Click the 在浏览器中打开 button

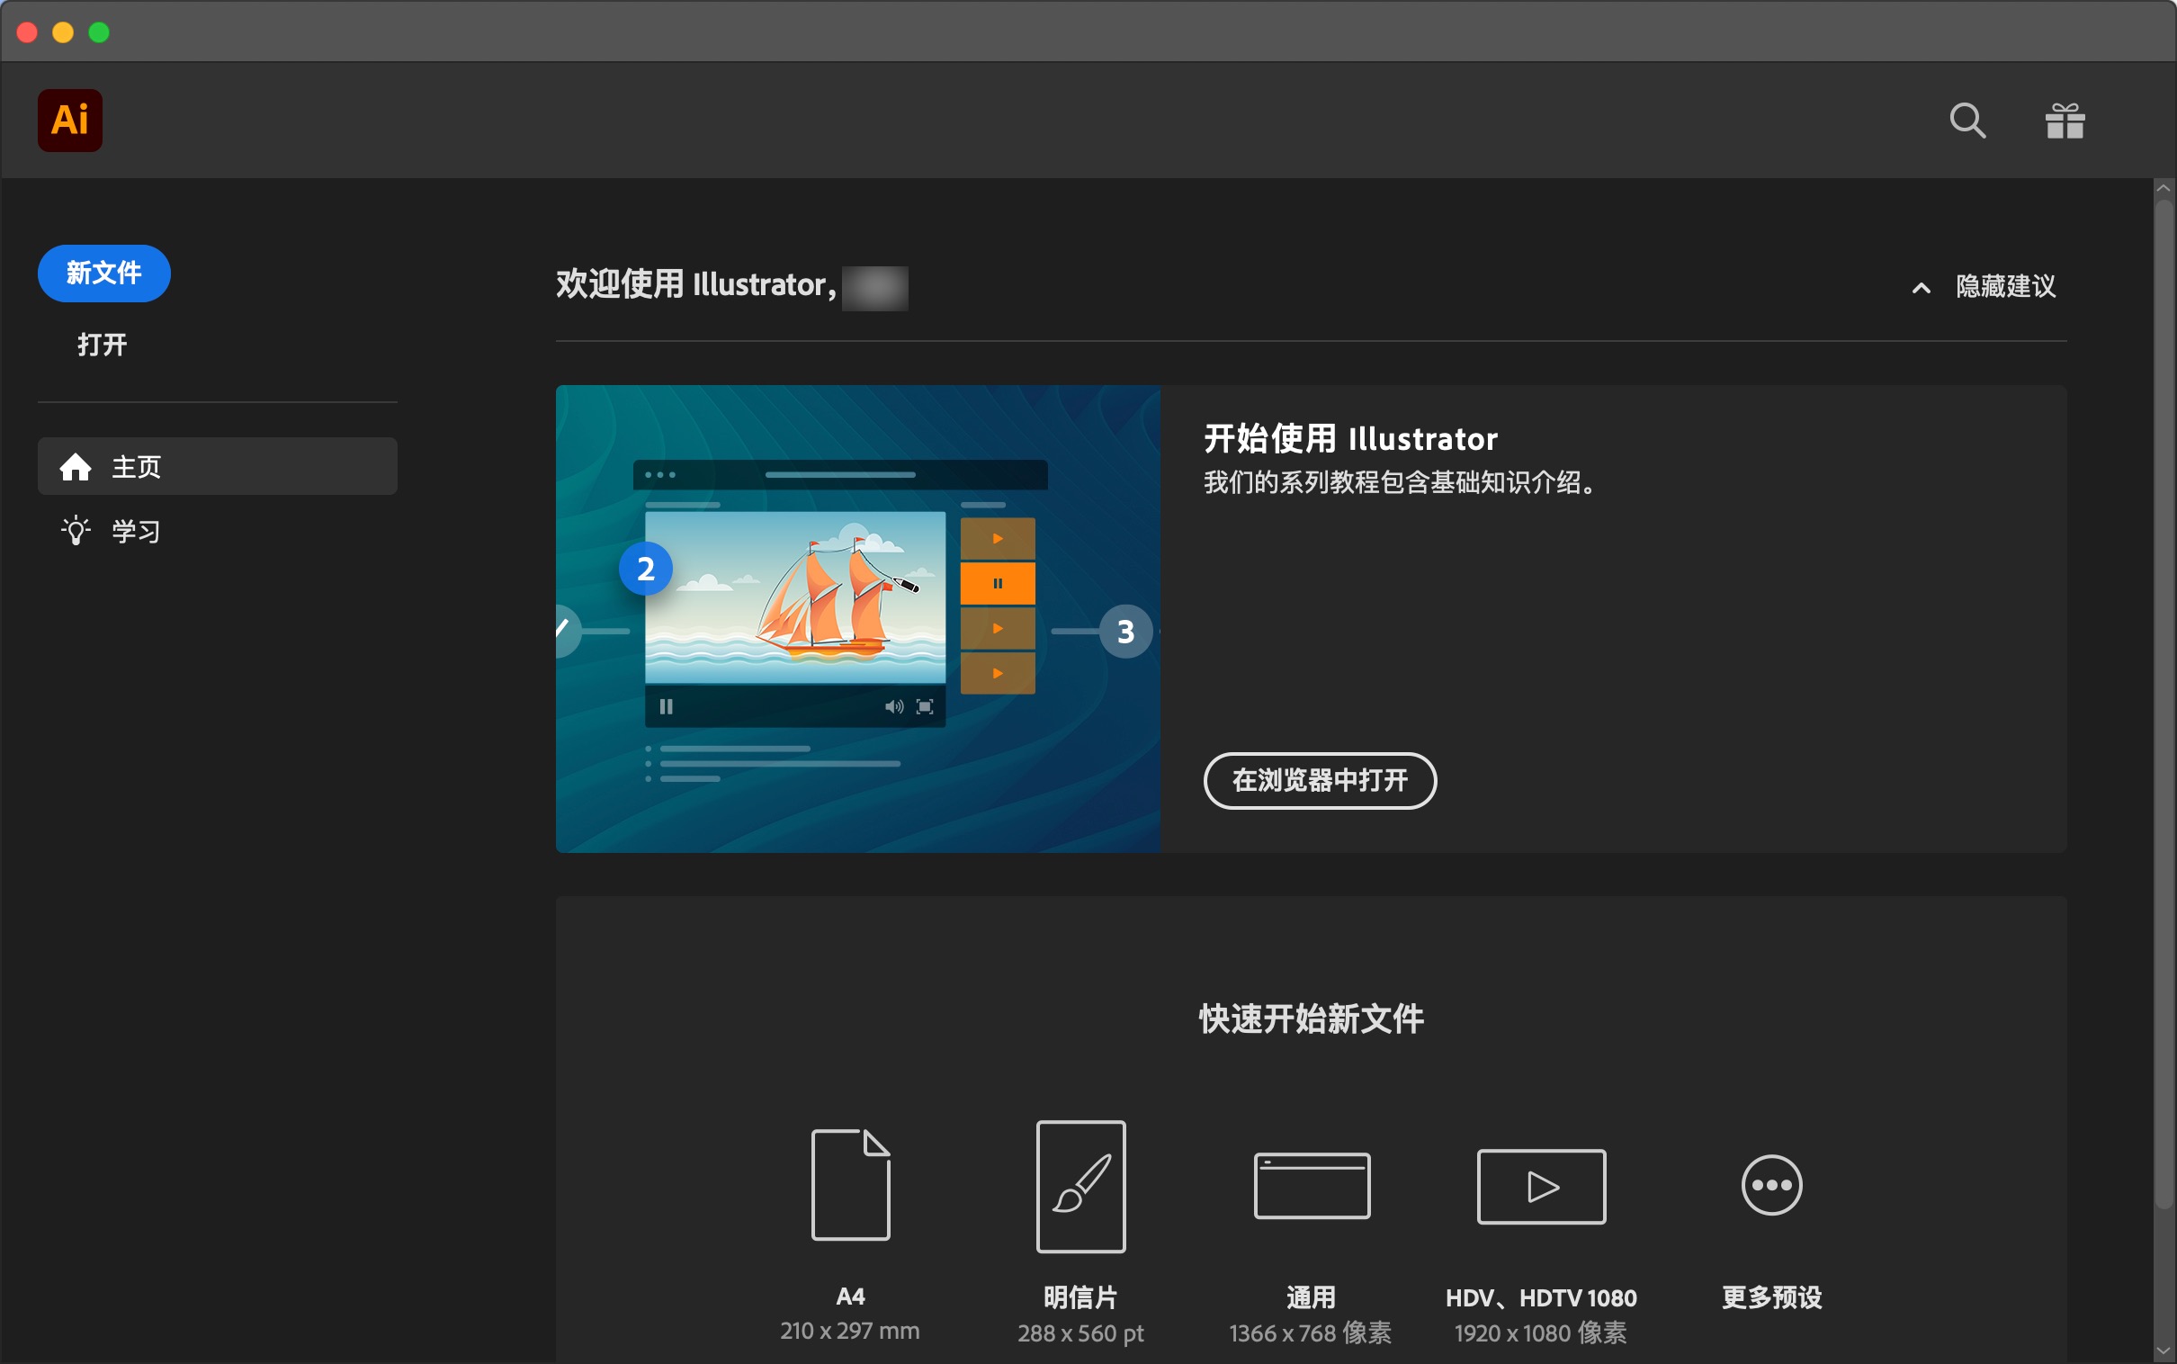coord(1320,780)
